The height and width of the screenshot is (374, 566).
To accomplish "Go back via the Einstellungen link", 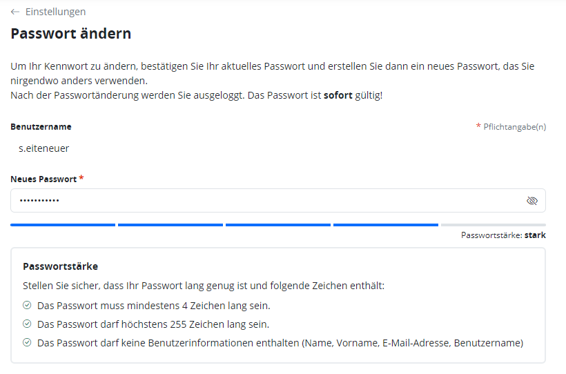I will pos(55,12).
